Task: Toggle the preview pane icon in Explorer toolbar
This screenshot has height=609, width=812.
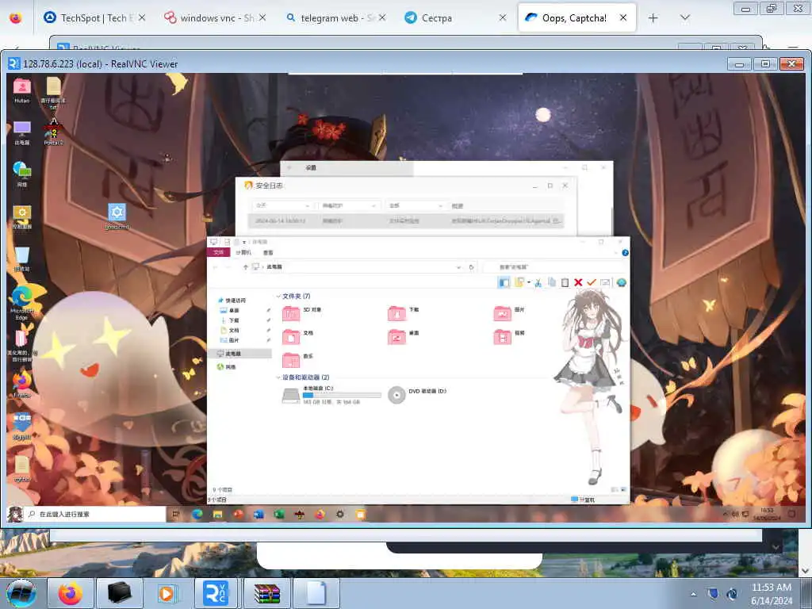Action: 504,282
